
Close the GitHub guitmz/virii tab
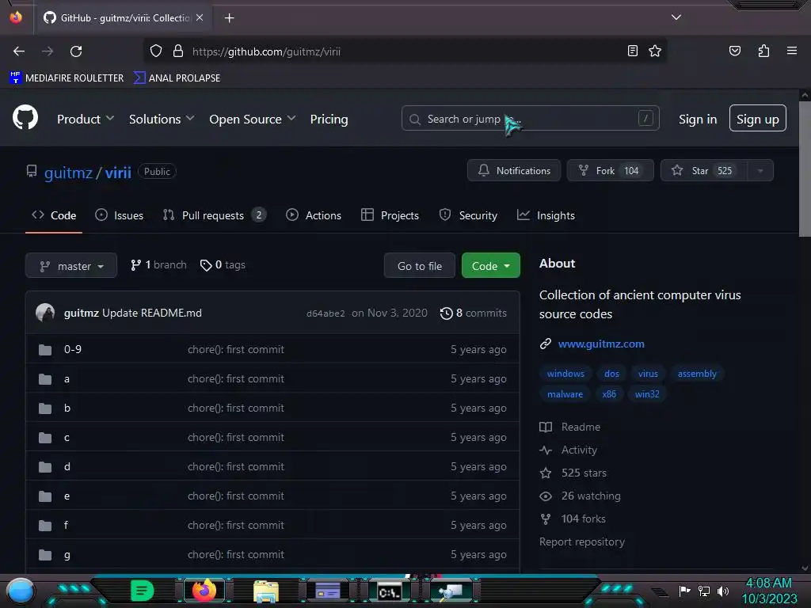tap(200, 17)
